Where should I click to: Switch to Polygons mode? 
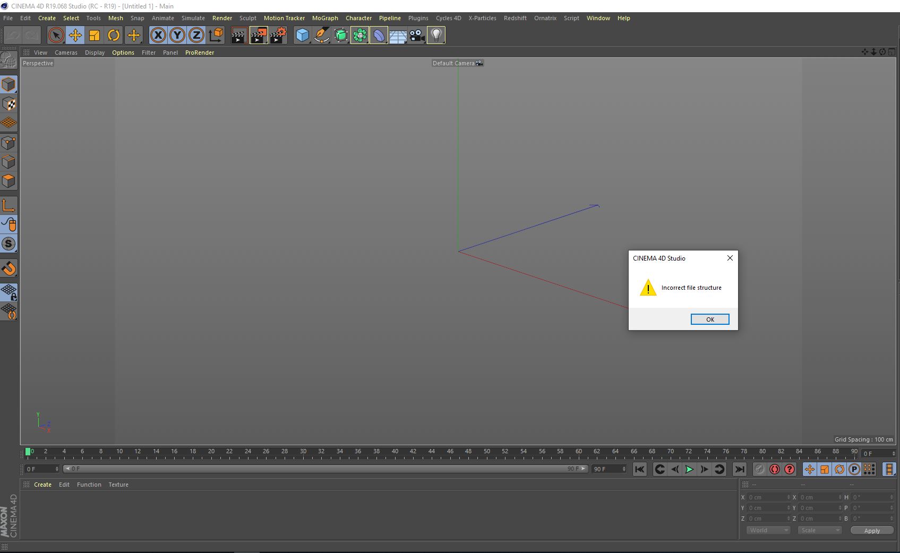point(9,181)
